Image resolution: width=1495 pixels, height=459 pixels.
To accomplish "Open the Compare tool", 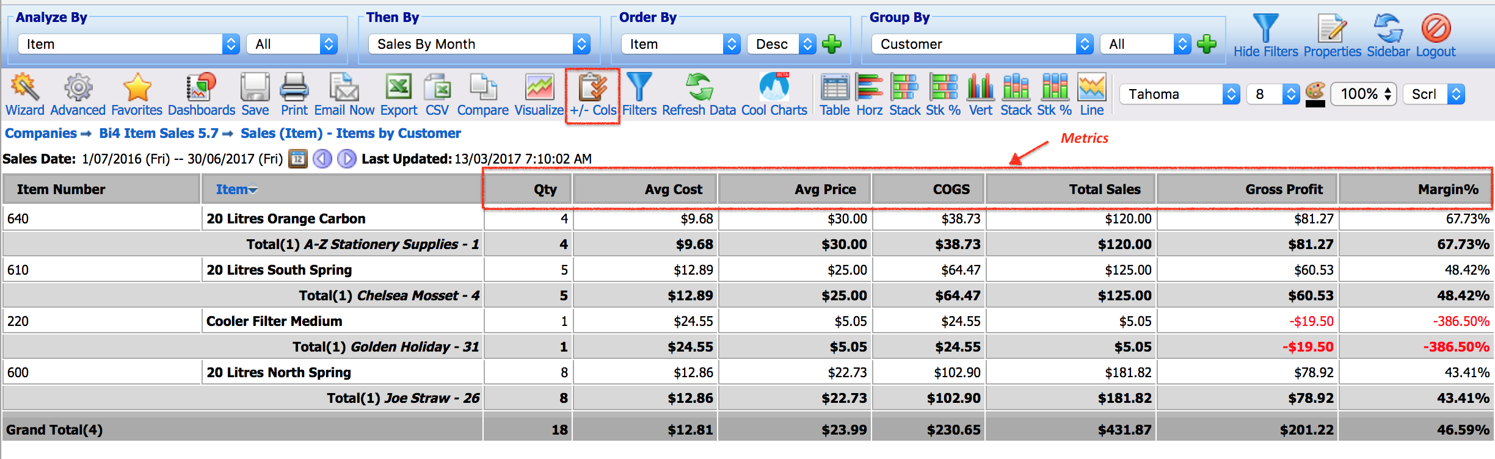I will (483, 95).
